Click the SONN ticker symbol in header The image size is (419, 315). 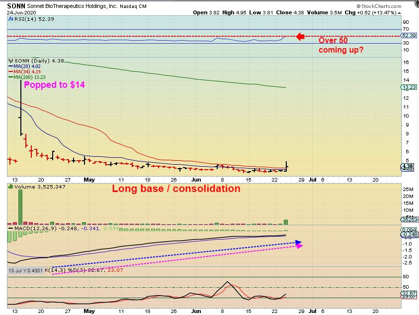coord(16,6)
